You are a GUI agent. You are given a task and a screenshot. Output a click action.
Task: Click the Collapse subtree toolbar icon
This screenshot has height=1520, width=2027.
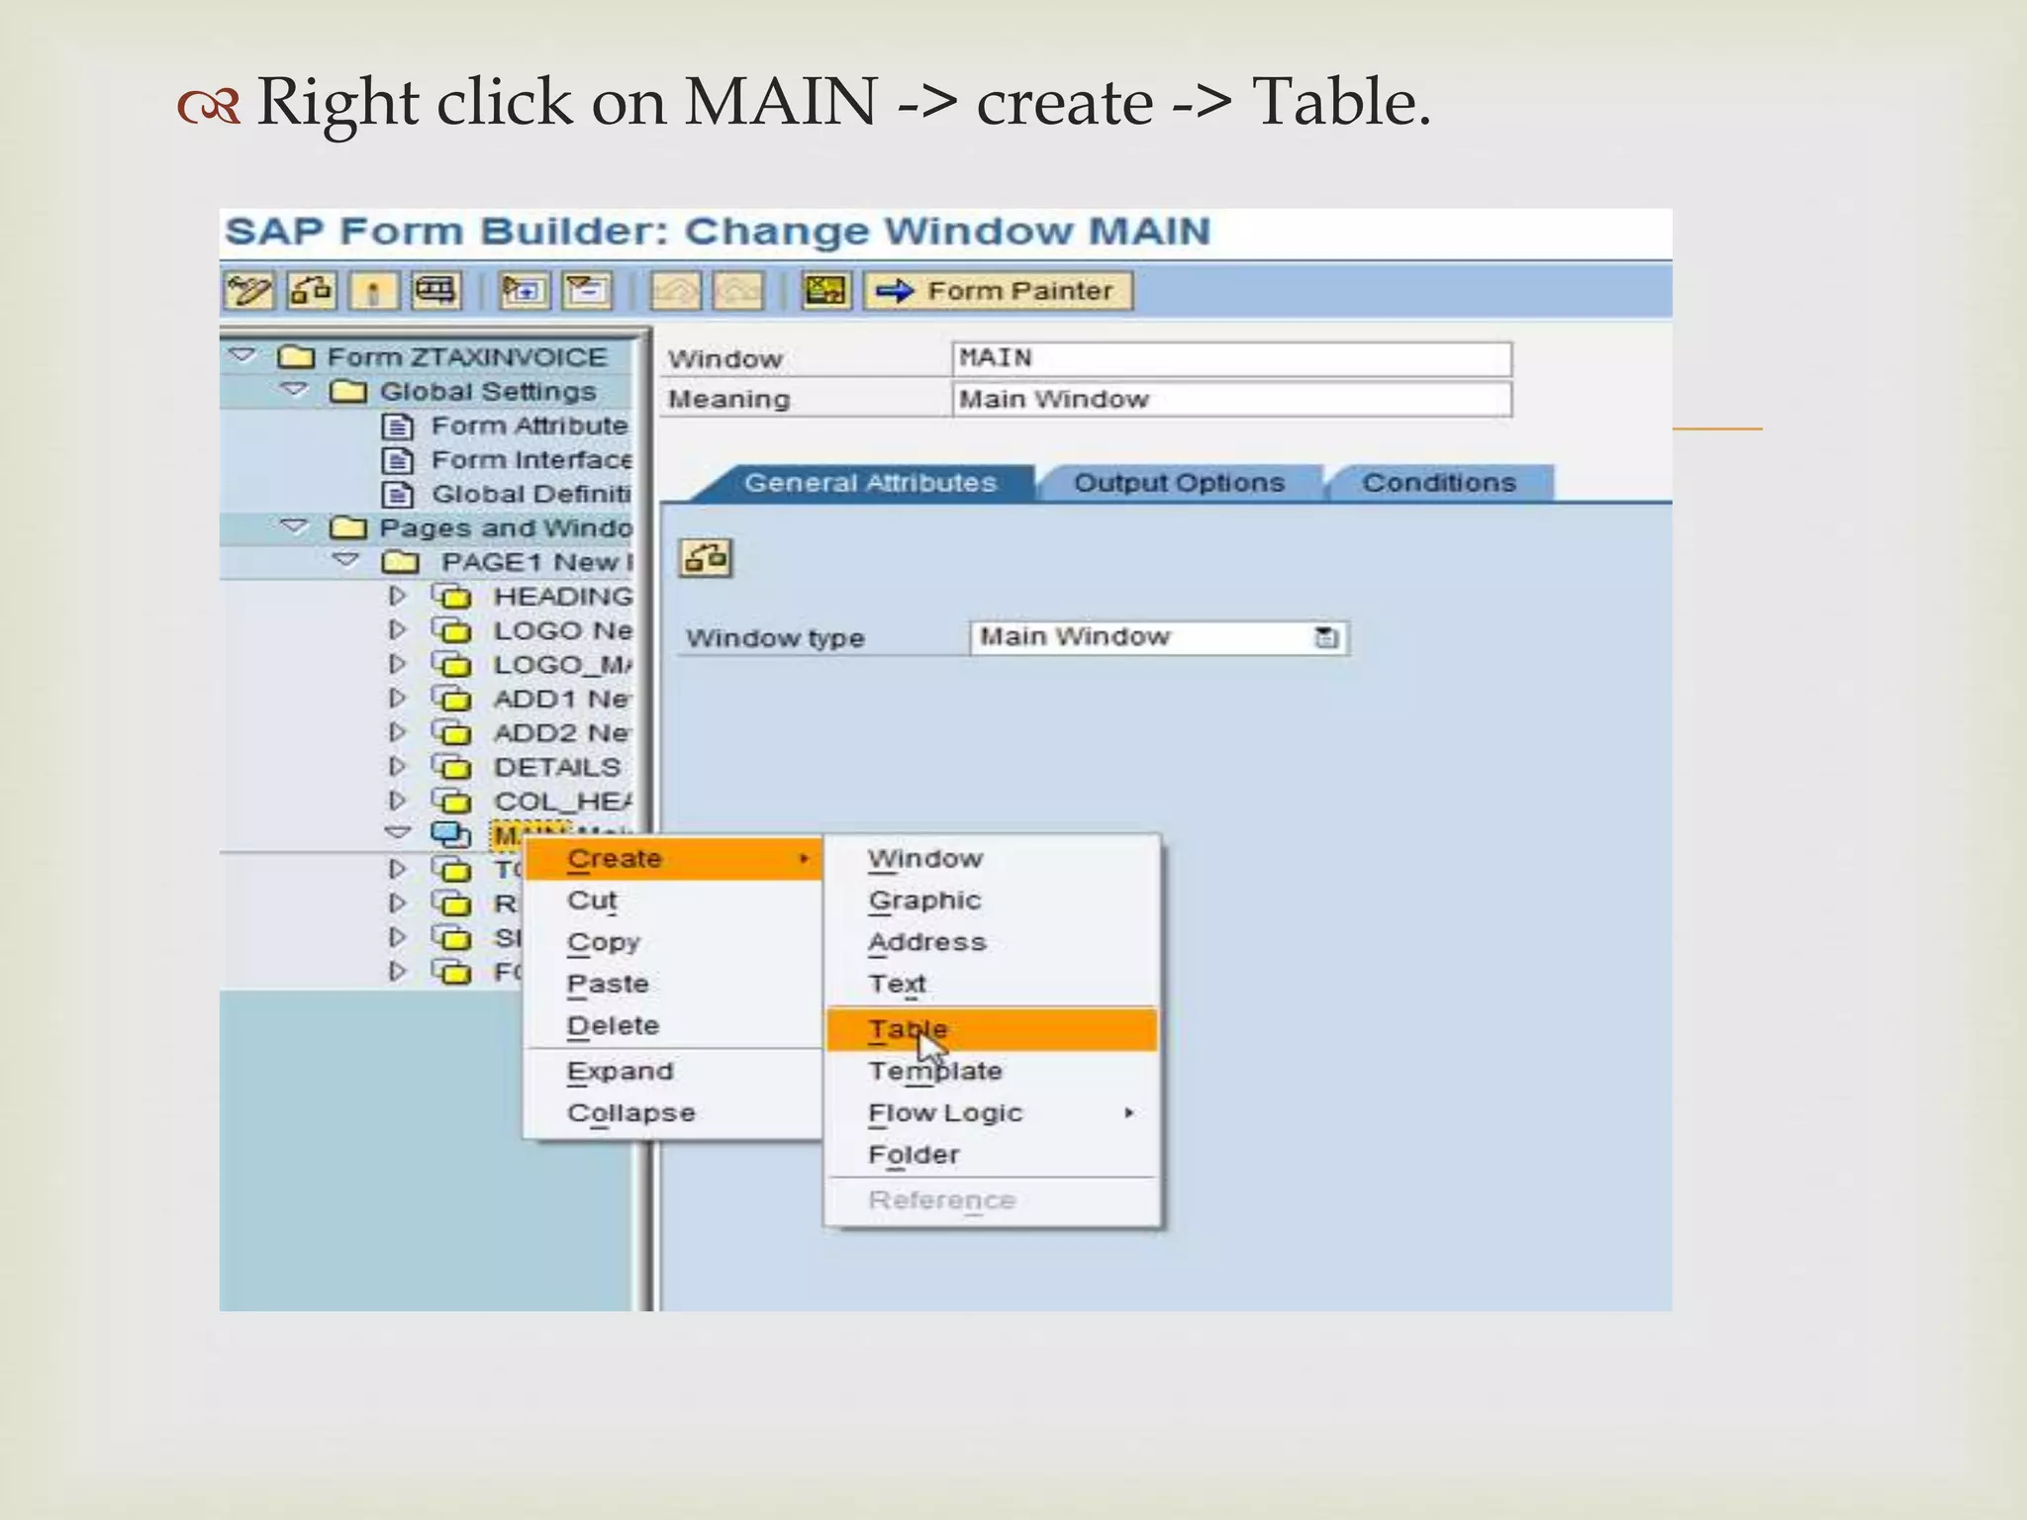click(x=587, y=291)
